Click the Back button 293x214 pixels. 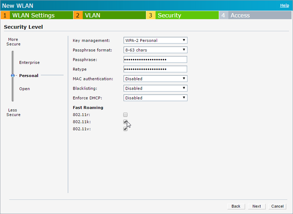pyautogui.click(x=236, y=206)
